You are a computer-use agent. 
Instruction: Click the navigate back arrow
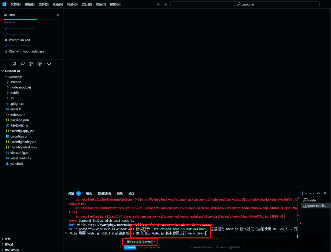[x=158, y=4]
